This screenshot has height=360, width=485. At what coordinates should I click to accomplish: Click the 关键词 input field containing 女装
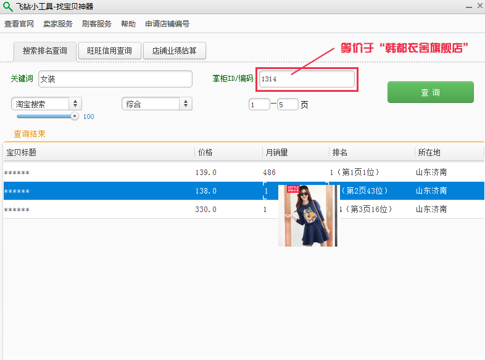(x=115, y=79)
